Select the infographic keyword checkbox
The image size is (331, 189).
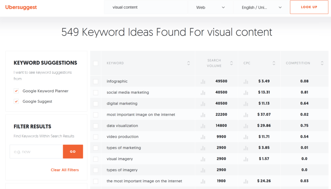[96, 81]
